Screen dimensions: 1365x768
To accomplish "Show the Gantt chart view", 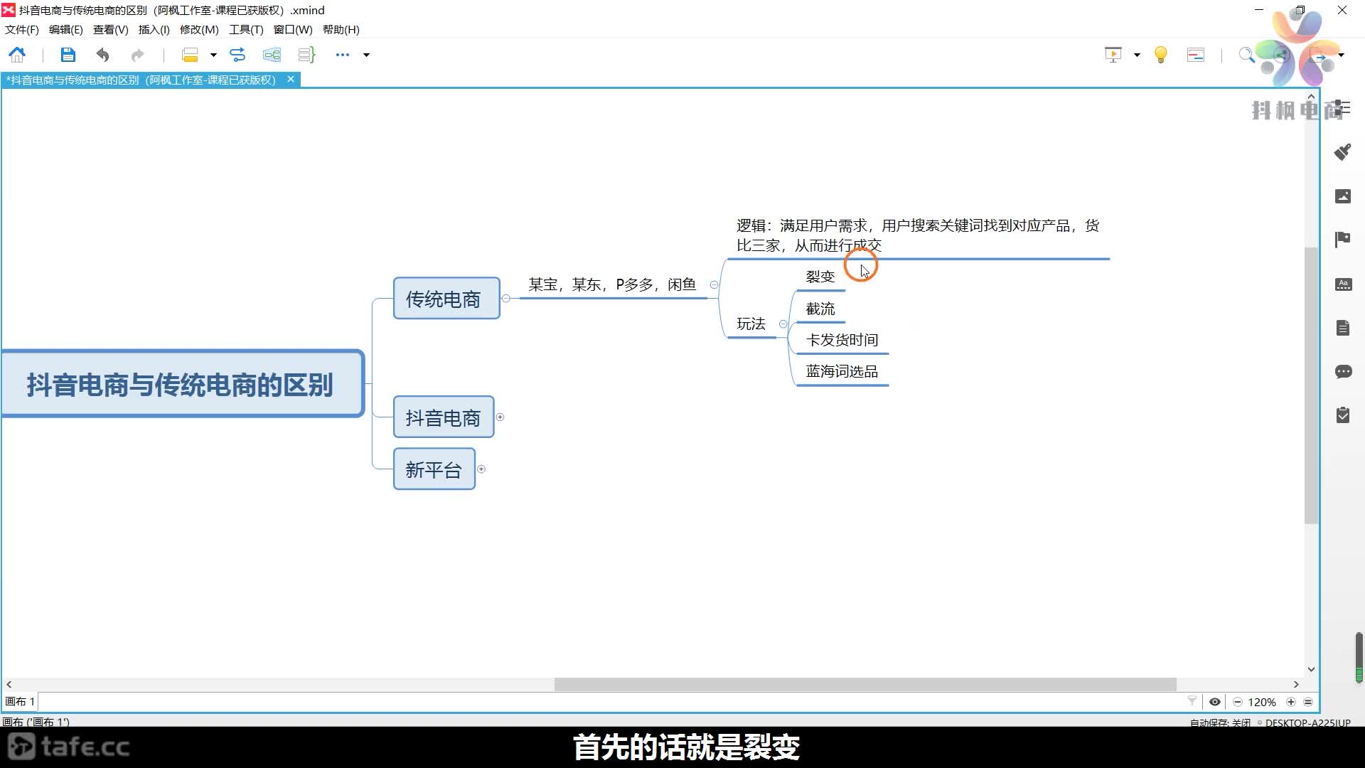I will [x=1196, y=55].
